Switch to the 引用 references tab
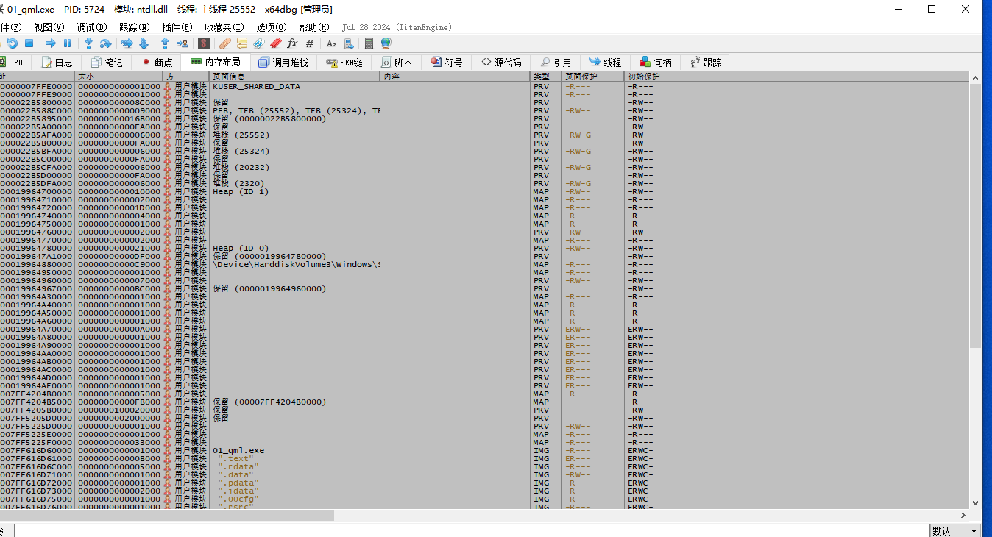The height and width of the screenshot is (537, 992). tap(555, 63)
